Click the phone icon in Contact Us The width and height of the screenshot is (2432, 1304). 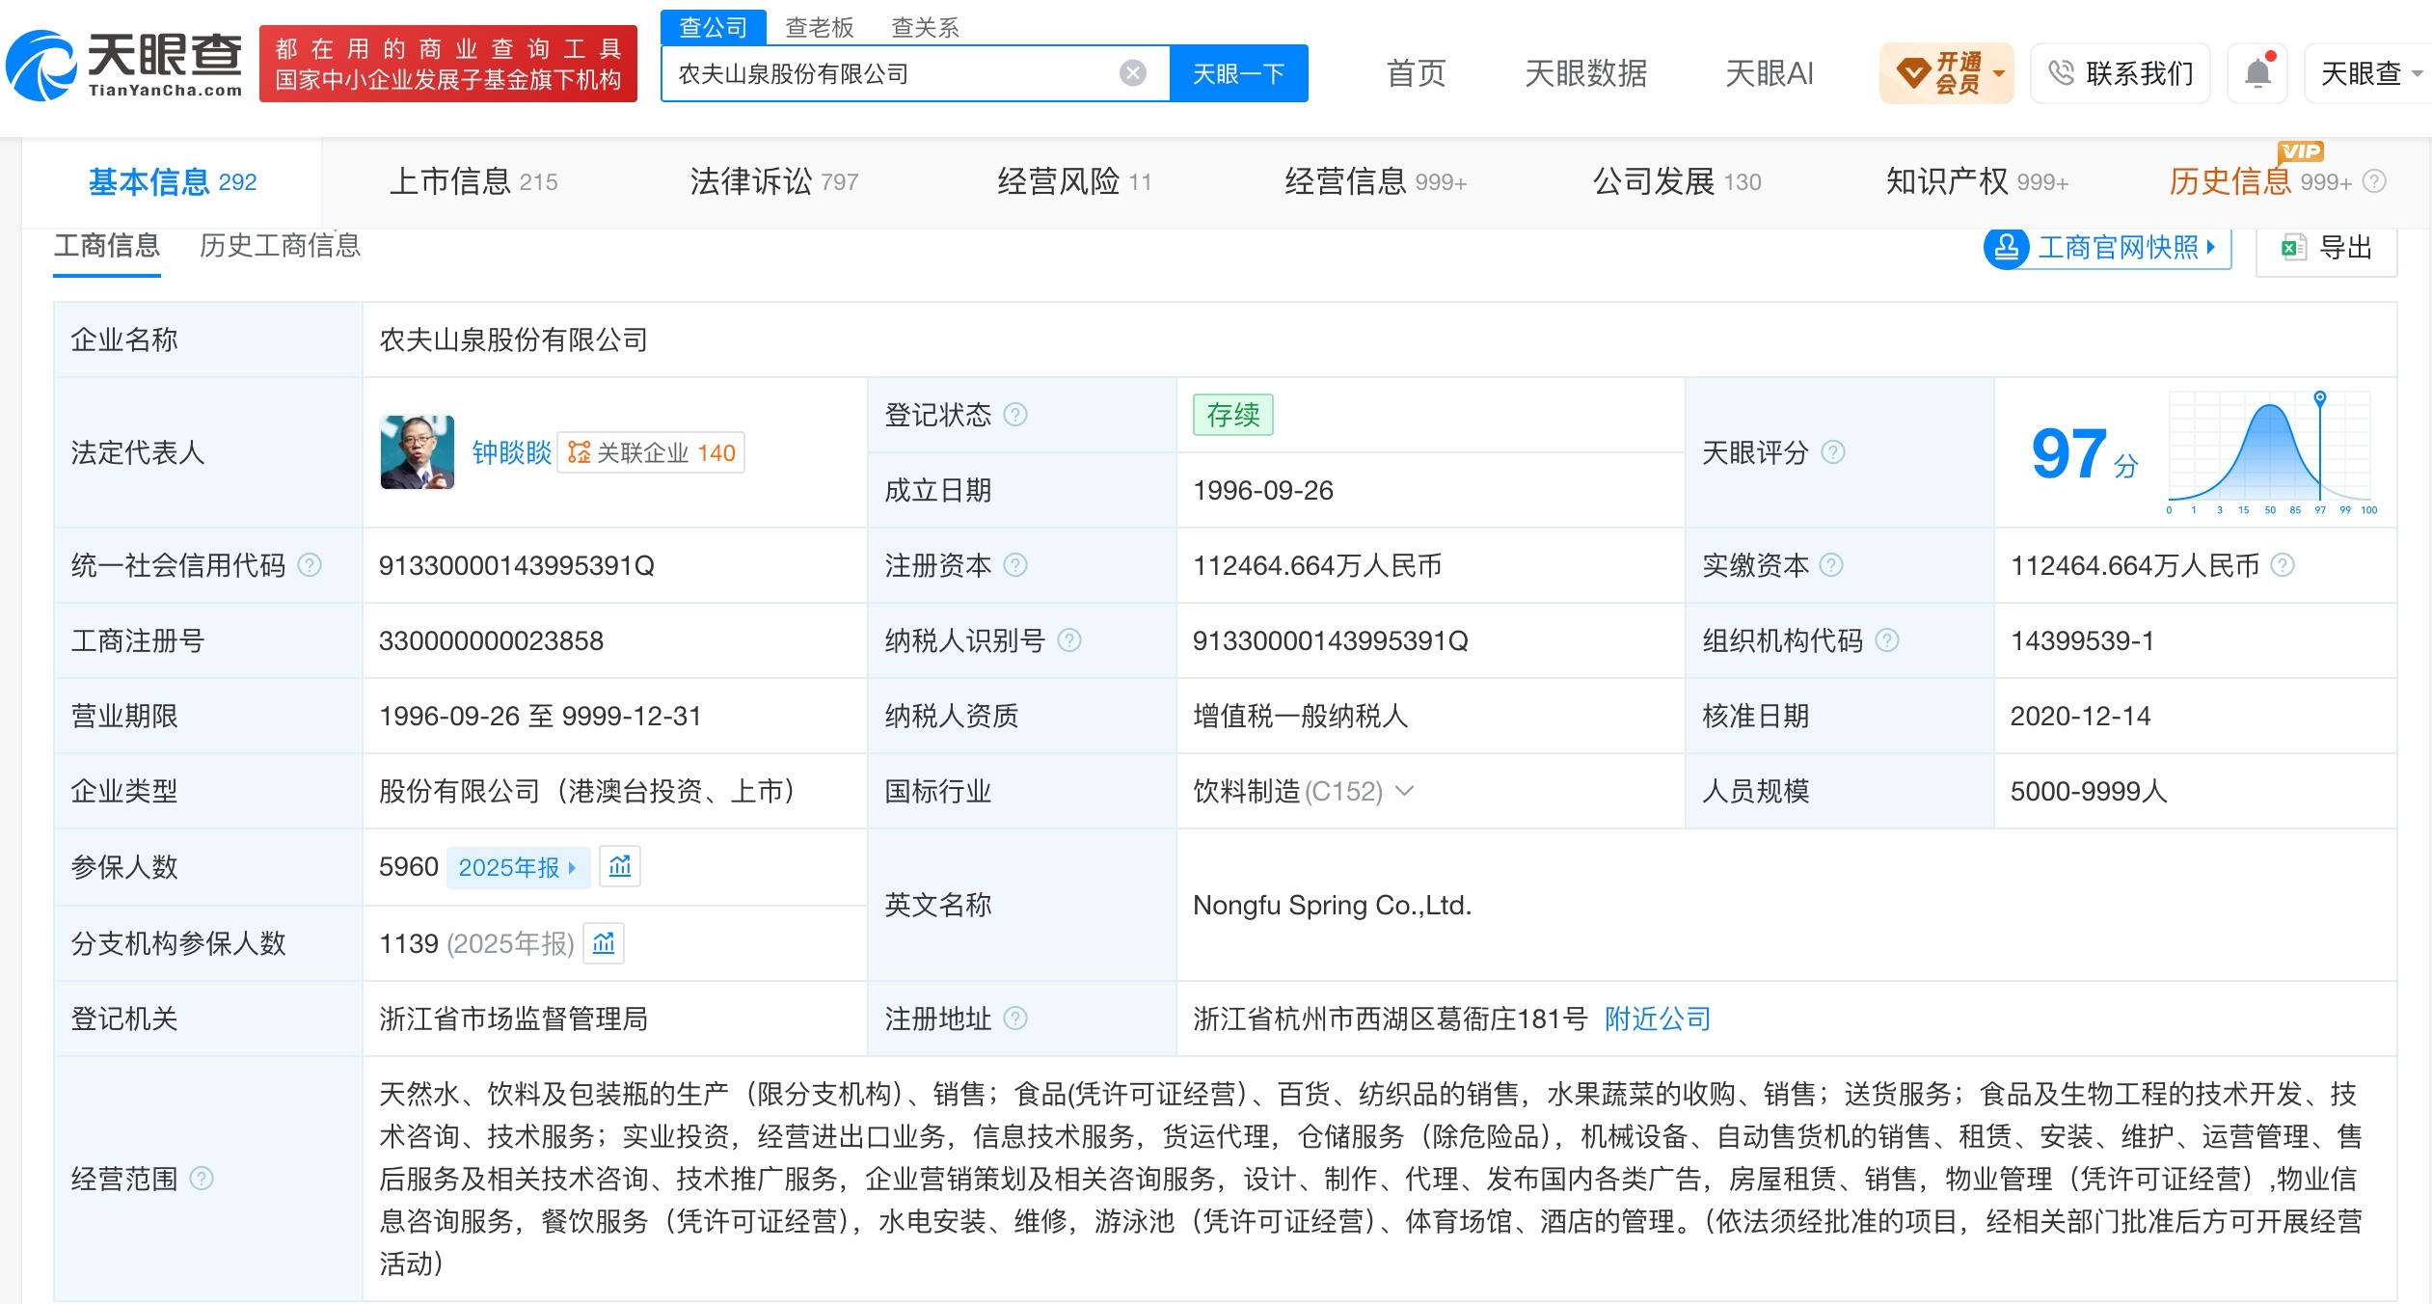(2061, 72)
